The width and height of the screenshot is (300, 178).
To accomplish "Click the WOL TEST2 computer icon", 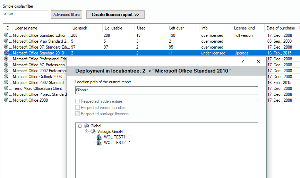I will (100, 143).
